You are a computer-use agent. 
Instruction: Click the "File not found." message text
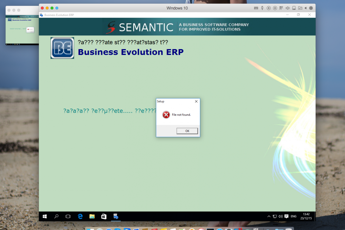pos(181,115)
